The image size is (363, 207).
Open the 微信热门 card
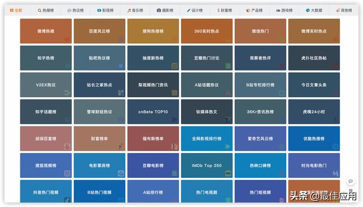pos(260,31)
